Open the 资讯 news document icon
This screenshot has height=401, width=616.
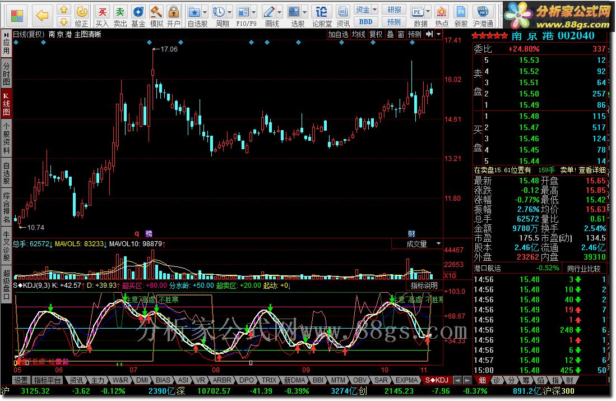coord(342,16)
